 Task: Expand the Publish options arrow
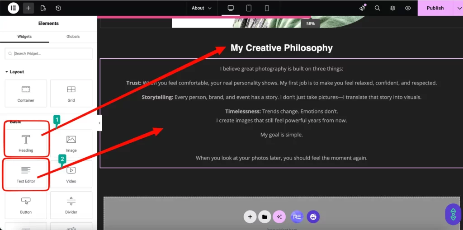pos(458,8)
